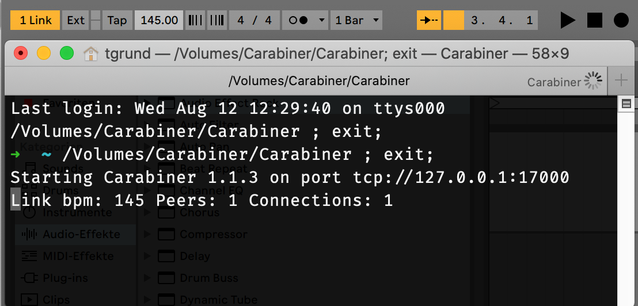Click the first phase nudge bars icon
Screen dimensions: 638x306
pos(196,20)
